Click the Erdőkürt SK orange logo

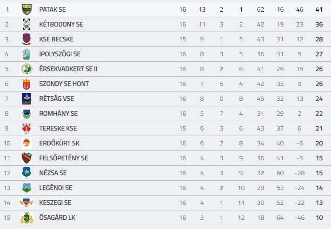point(26,144)
